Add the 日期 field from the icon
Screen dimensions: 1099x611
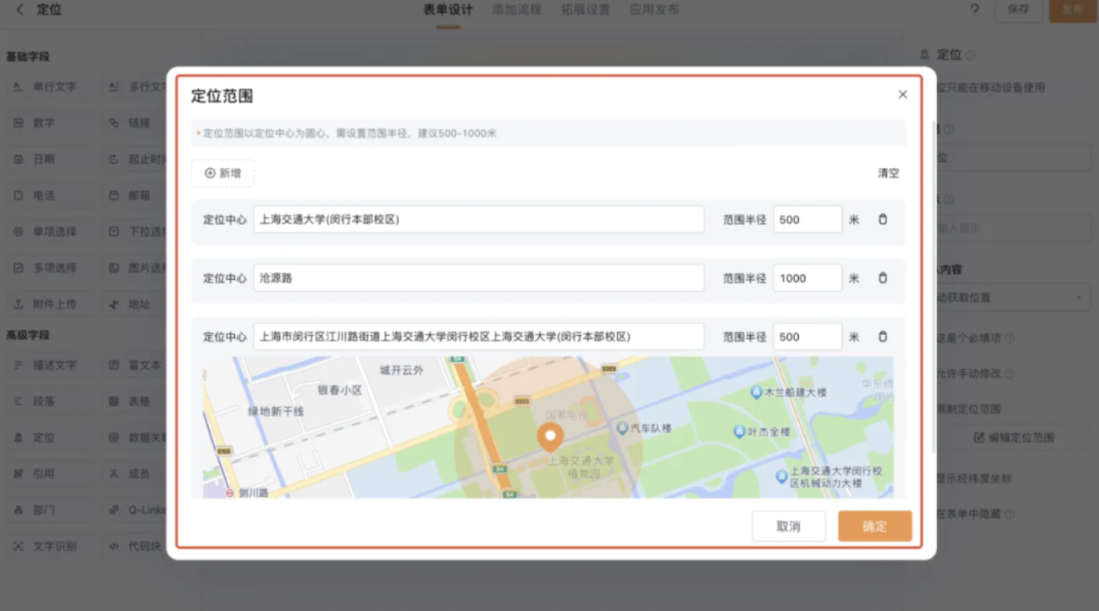pos(18,159)
